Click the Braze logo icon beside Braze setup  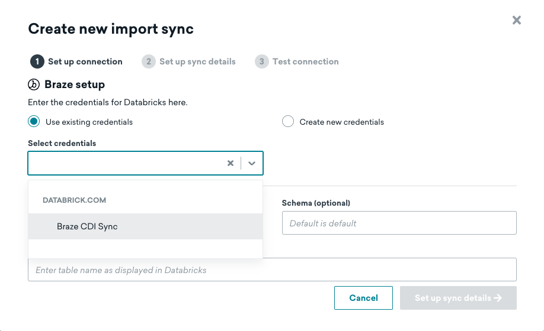point(34,85)
